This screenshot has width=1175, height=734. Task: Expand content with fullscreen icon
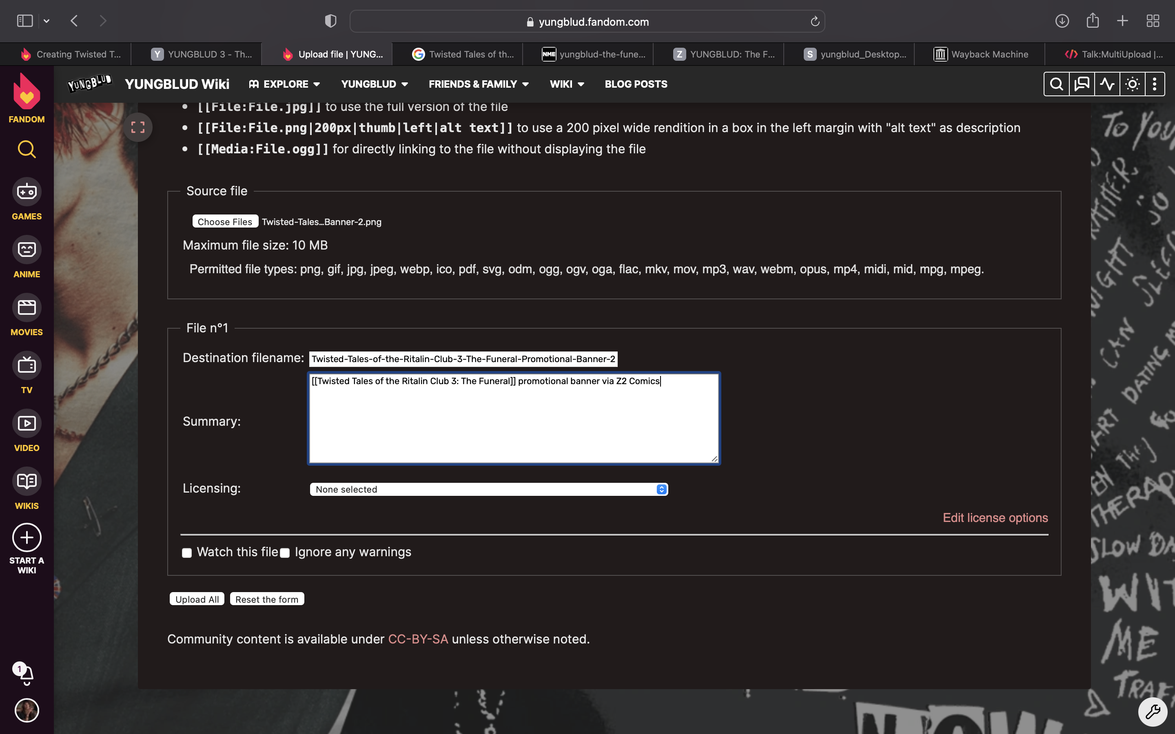[x=138, y=127]
